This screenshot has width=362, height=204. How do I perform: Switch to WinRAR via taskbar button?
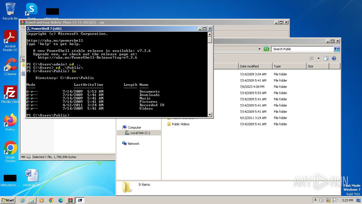click(70, 200)
